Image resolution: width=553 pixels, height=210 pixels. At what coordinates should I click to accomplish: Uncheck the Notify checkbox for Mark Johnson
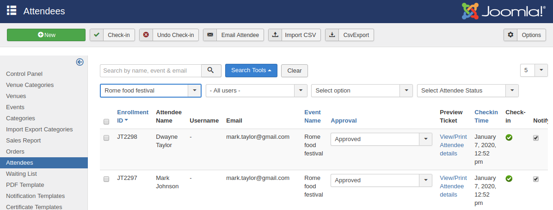pos(536,179)
